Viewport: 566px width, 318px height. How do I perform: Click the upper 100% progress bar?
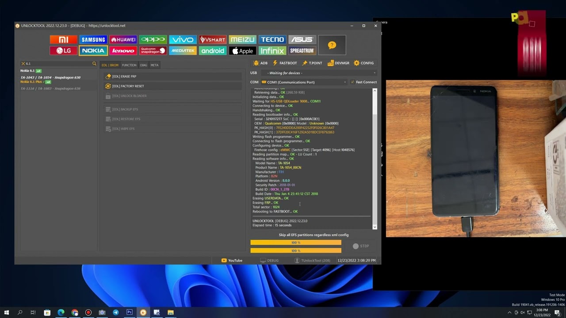pos(296,242)
